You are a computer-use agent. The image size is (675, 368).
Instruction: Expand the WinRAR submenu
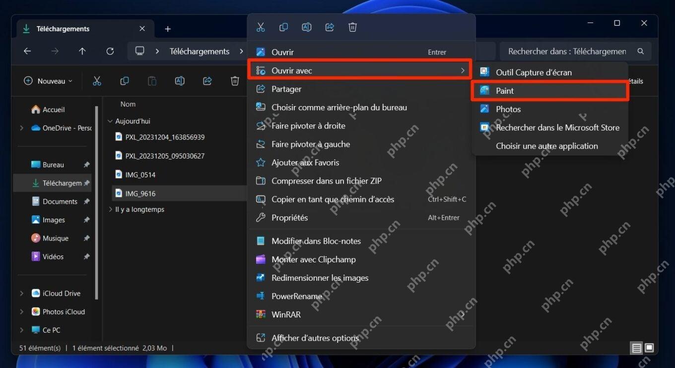click(x=361, y=314)
